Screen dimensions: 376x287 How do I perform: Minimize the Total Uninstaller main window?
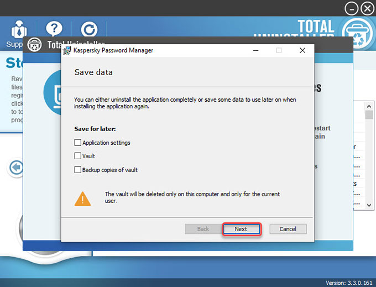click(x=351, y=9)
